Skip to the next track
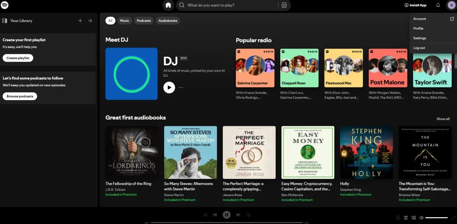 [x=238, y=215]
